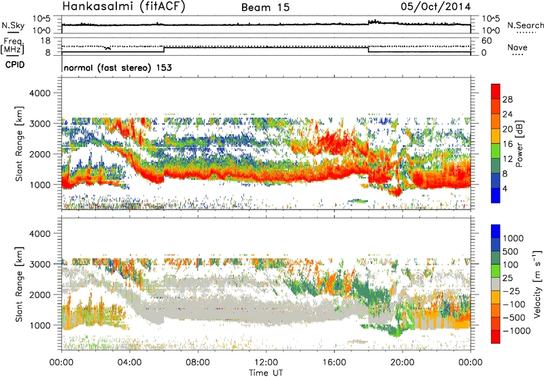Screen dimensions: 544x377
Task: Click the 3000 label on velocity panel axis
Action: (x=39, y=264)
